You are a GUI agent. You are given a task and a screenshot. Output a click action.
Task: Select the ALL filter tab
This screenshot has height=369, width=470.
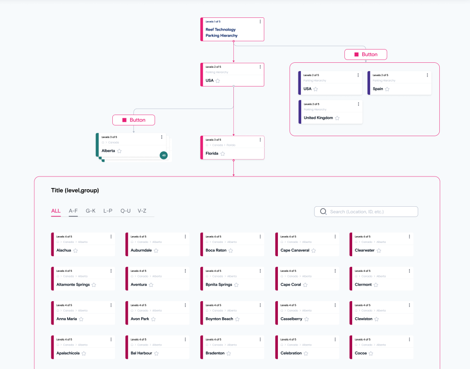[x=56, y=211]
